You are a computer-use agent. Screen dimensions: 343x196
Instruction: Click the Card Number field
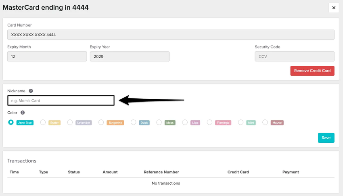[171, 35]
